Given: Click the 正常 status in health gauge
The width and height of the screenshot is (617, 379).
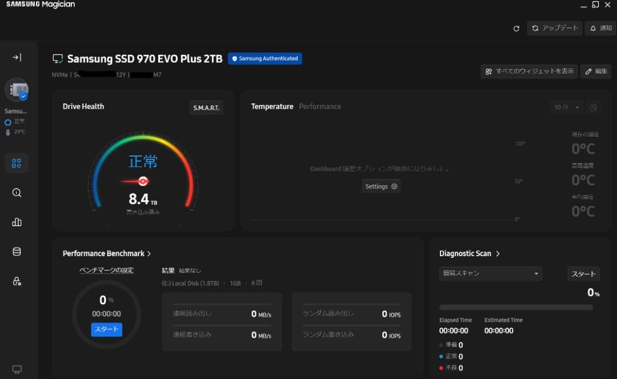Looking at the screenshot, I should (x=143, y=161).
